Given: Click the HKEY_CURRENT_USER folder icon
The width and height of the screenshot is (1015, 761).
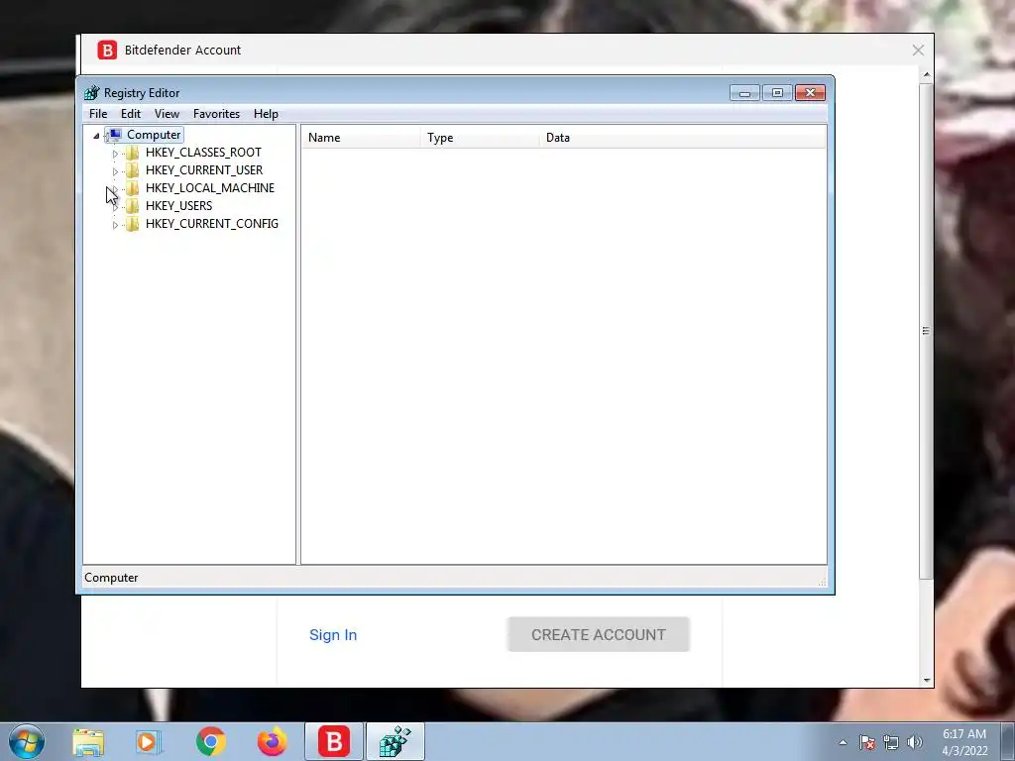Looking at the screenshot, I should 132,170.
